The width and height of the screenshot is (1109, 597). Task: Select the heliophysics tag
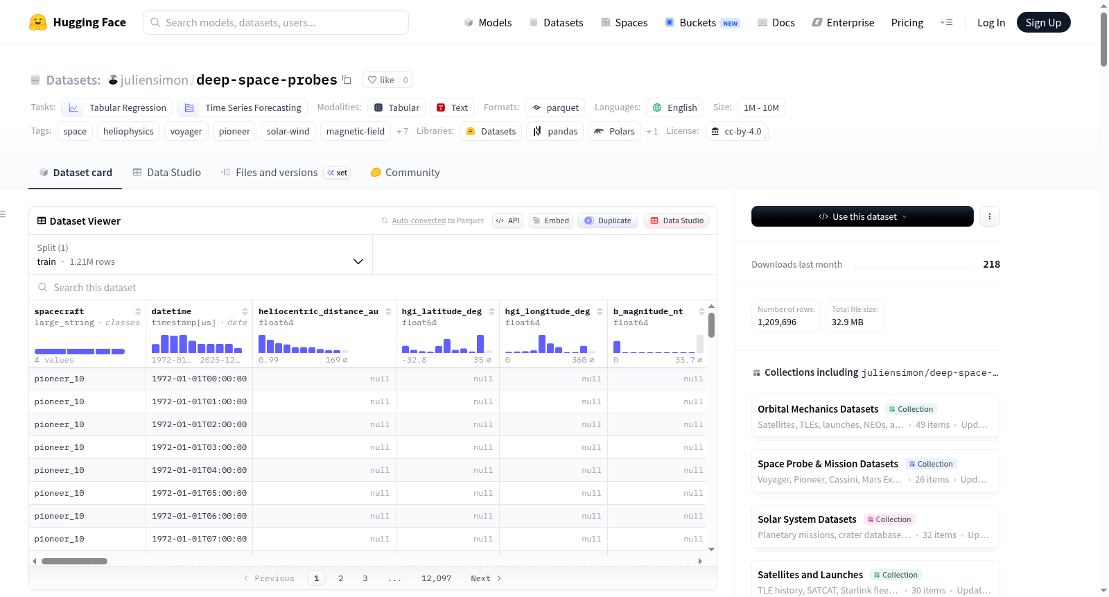point(128,131)
